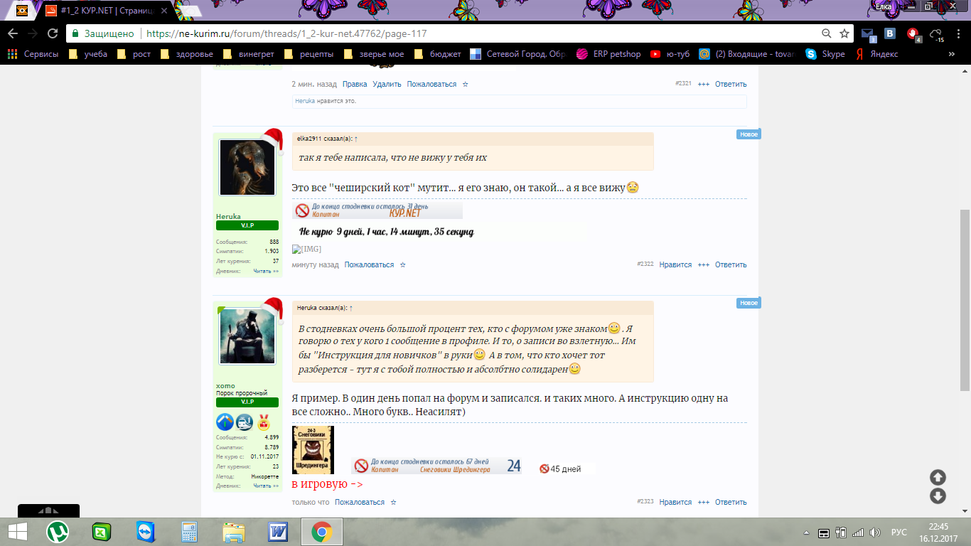971x546 pixels.
Task: Open File Explorer from the taskbar
Action: [234, 532]
